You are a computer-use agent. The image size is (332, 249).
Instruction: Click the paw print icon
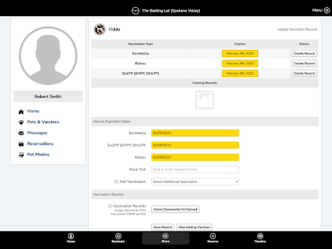21,123
